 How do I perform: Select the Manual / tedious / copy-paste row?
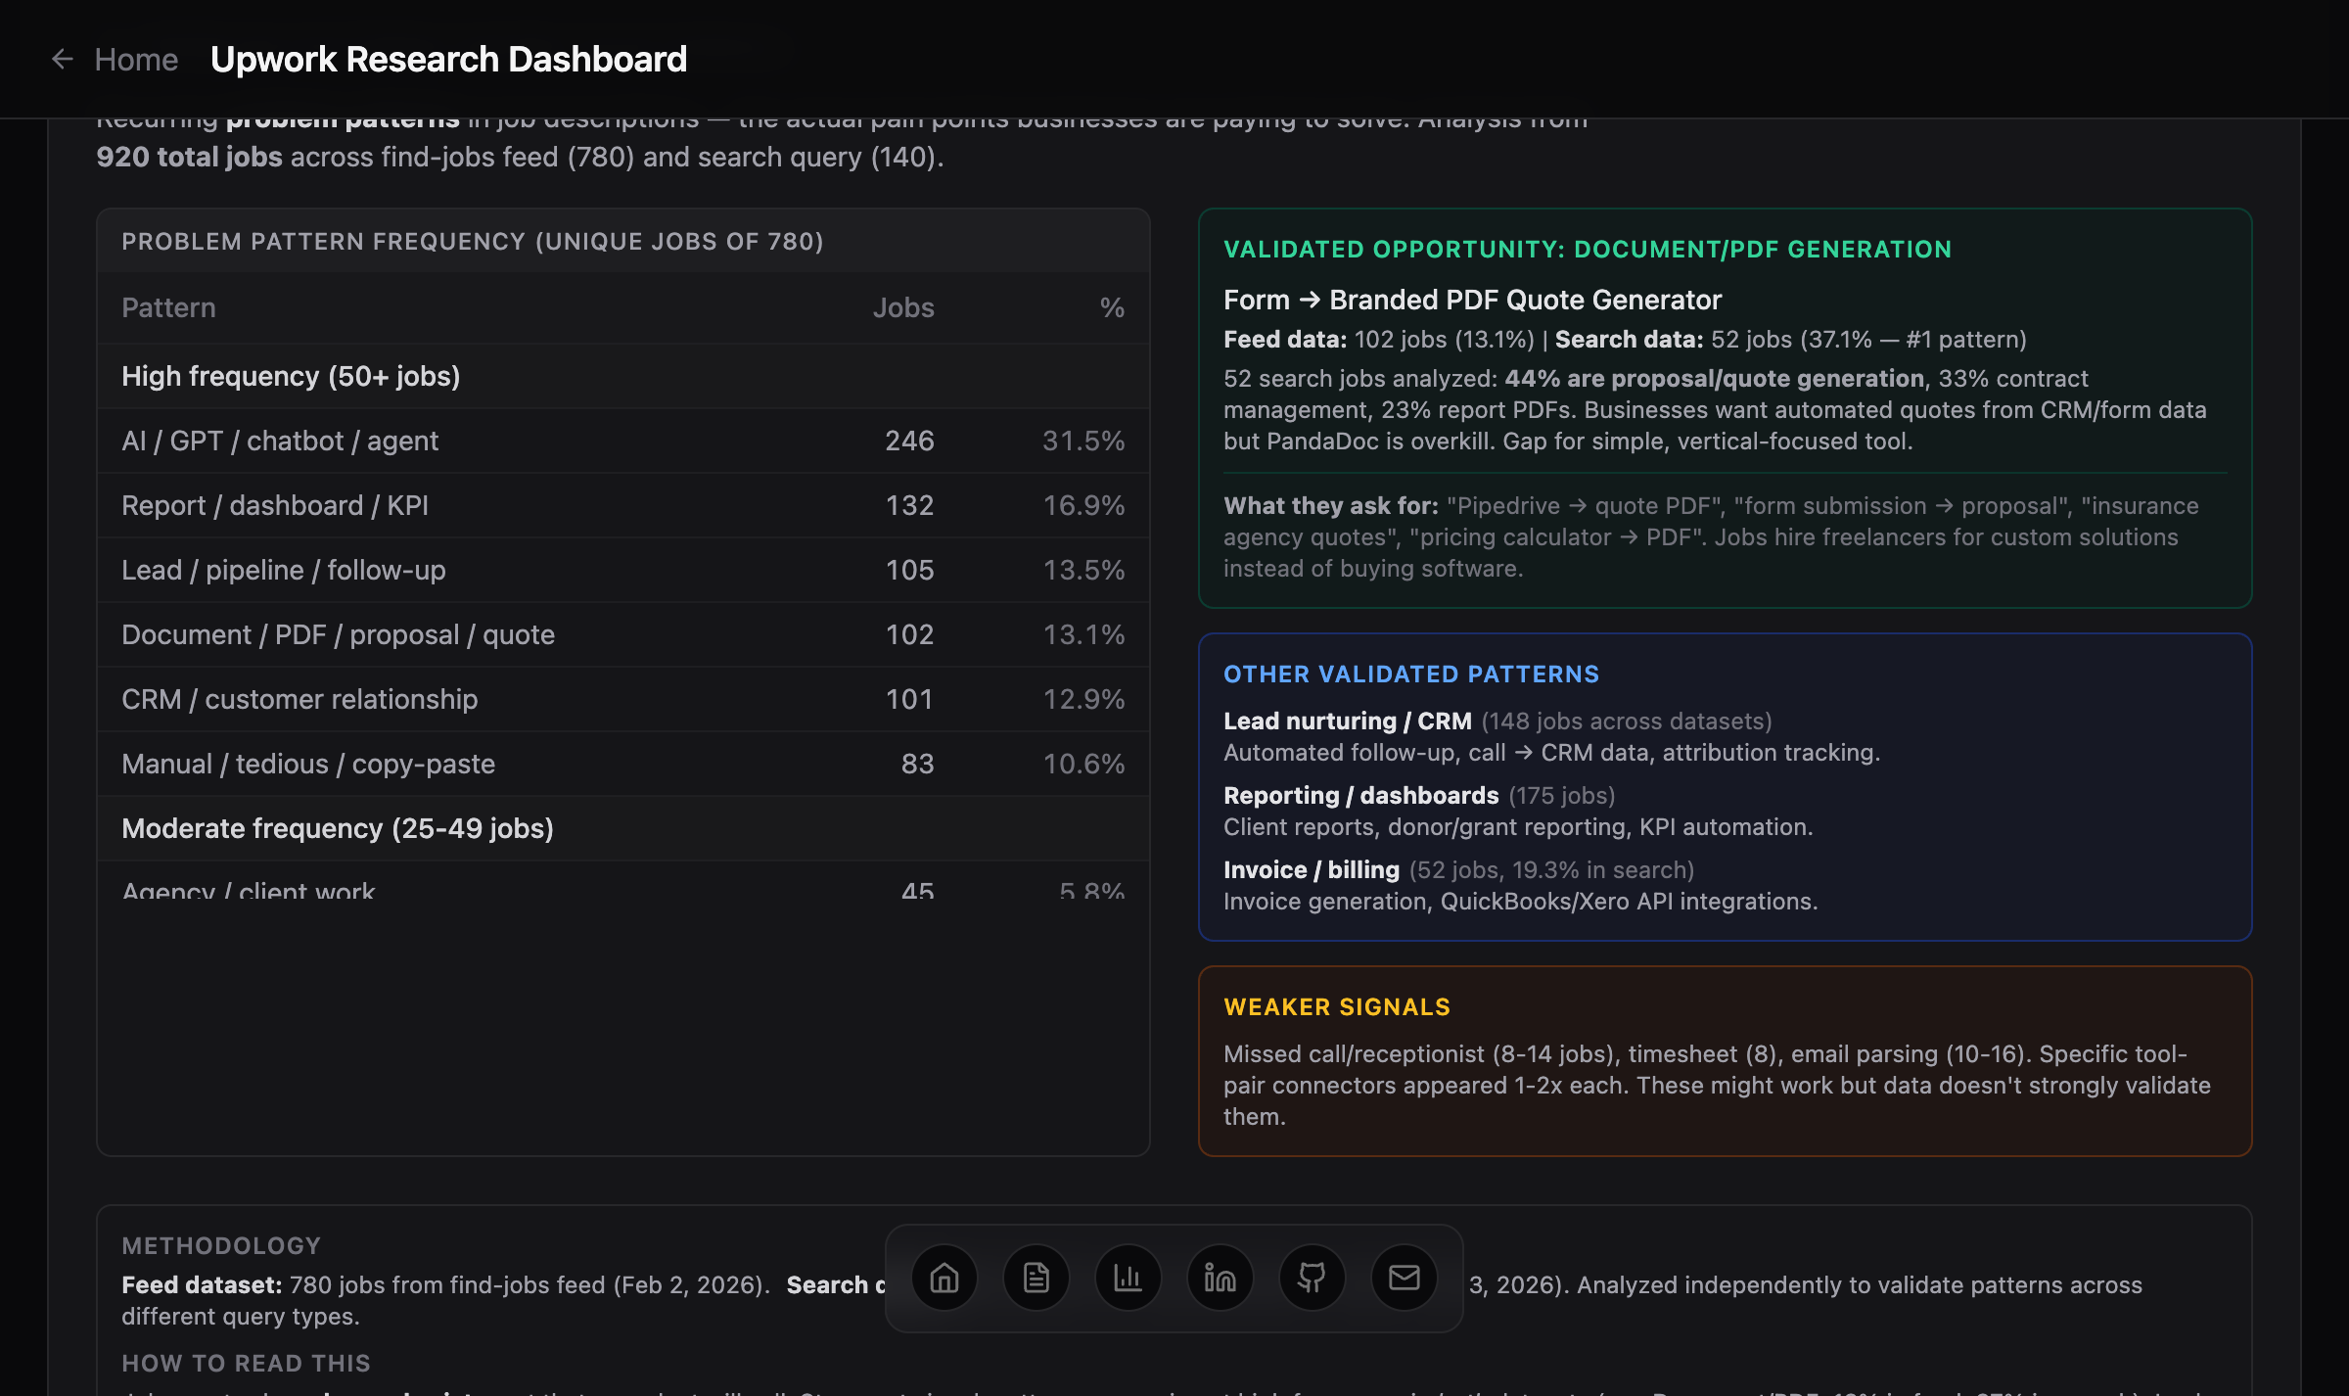point(308,765)
